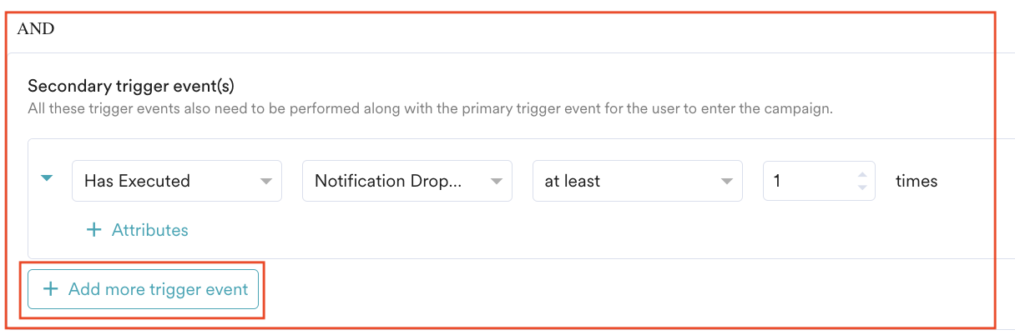This screenshot has width=1015, height=335.
Task: Click plus icon in Add more trigger button
Action: [x=51, y=289]
